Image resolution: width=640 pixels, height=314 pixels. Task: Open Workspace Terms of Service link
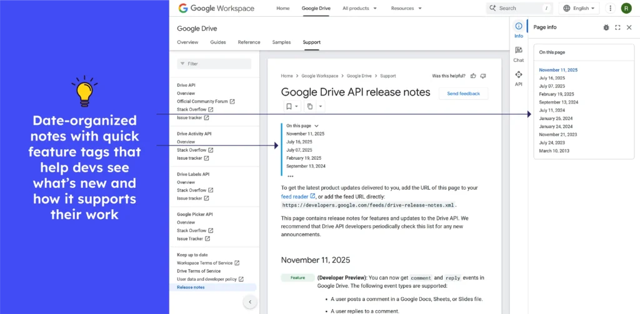[208, 263]
